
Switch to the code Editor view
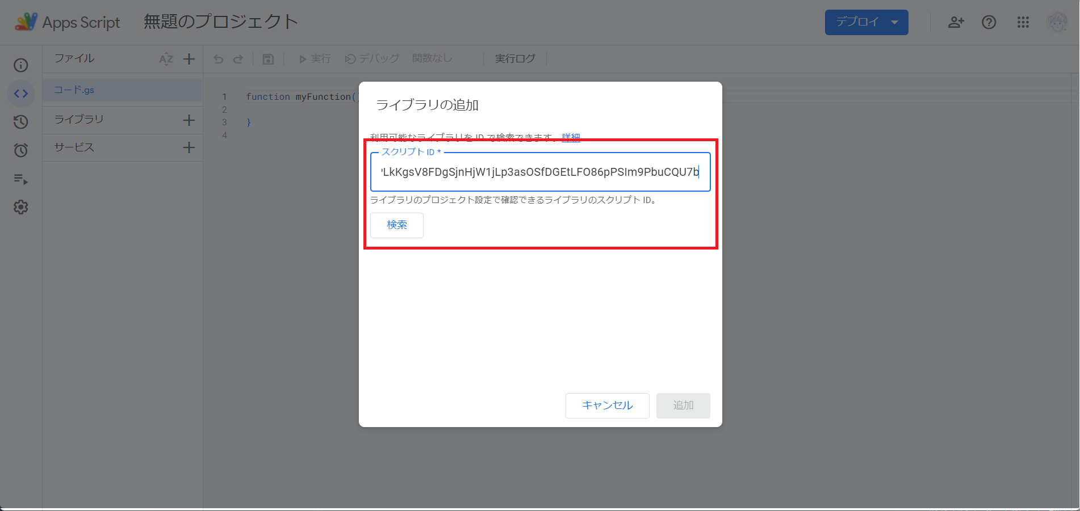click(x=20, y=93)
